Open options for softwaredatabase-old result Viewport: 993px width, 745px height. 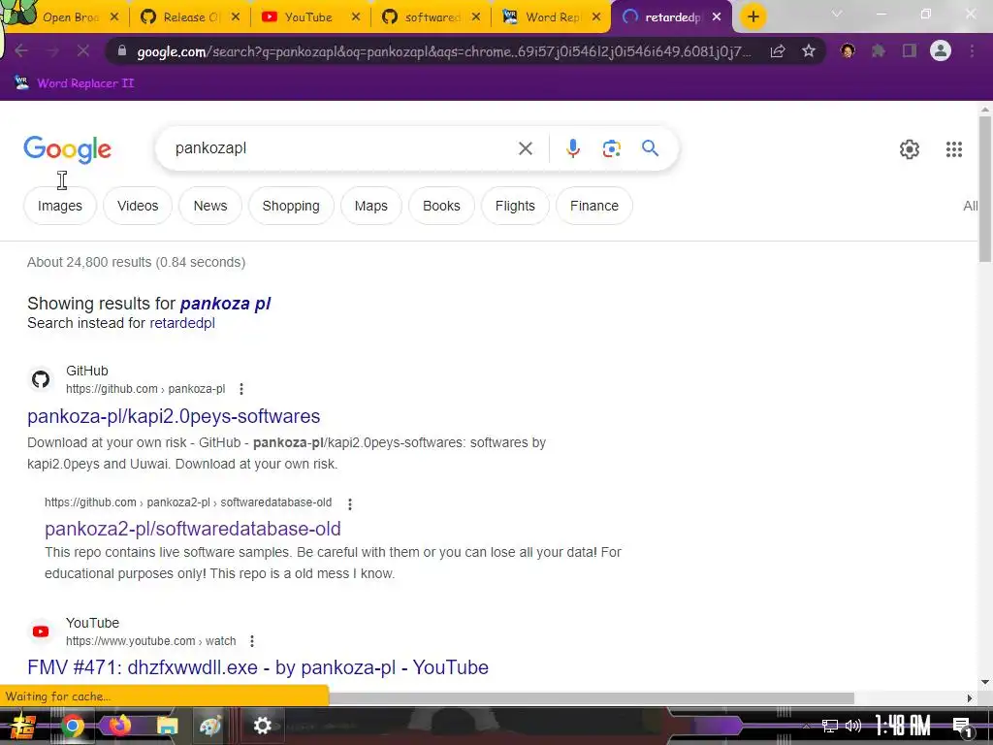point(349,503)
